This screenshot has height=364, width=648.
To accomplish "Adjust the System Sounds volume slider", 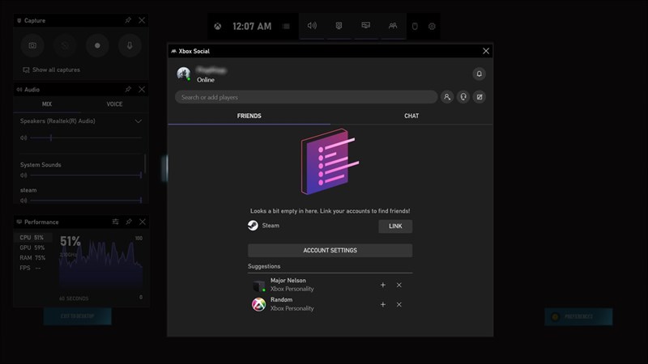I will point(86,176).
